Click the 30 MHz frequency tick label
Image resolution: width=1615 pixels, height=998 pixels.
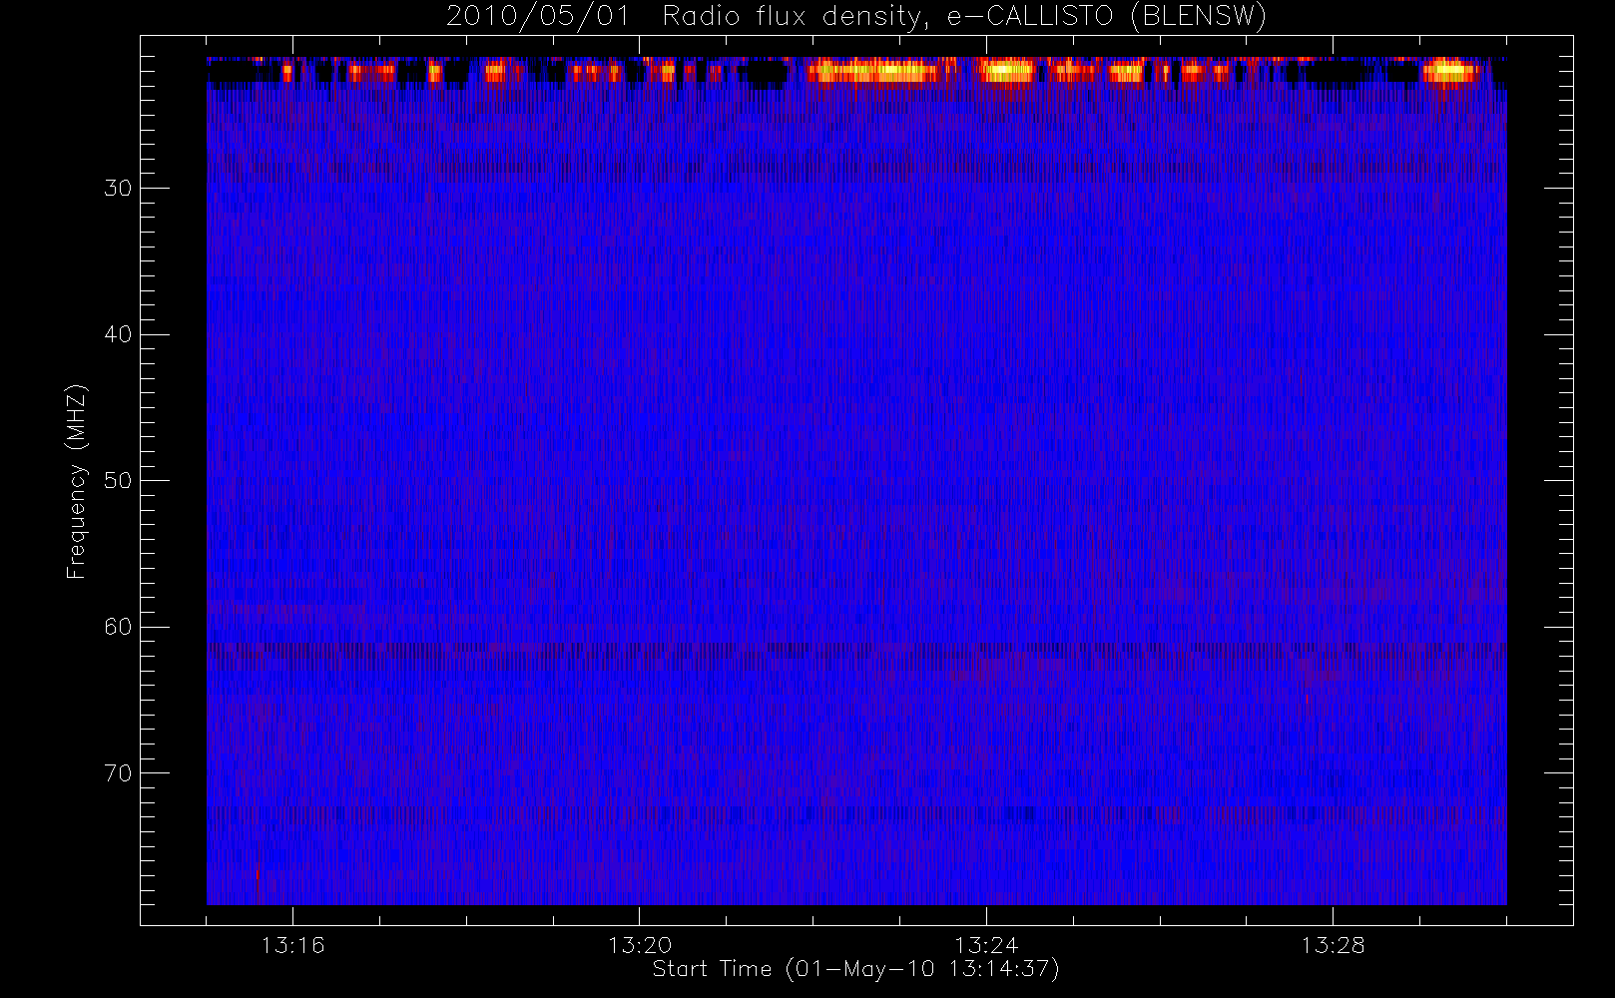point(118,189)
